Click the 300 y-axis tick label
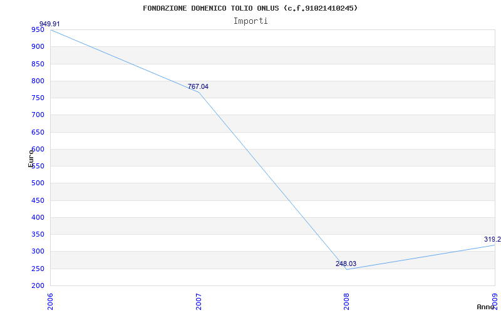The height and width of the screenshot is (313, 501). pos(38,252)
